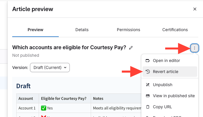Viewport: 203px width, 117px height.
Task: Click the Copy URL clipboard icon
Action: click(x=148, y=107)
